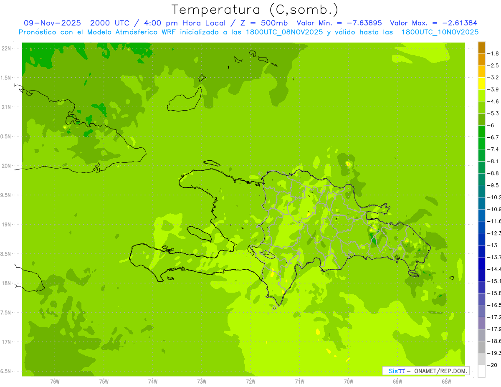501x387 pixels.
Task: Click the '71W' longitude label
Action: coord(299,382)
